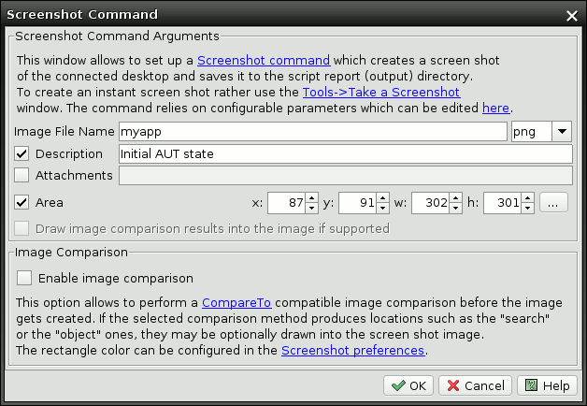
Task: Tick Enable image comparison checkbox
Action: [x=23, y=278]
